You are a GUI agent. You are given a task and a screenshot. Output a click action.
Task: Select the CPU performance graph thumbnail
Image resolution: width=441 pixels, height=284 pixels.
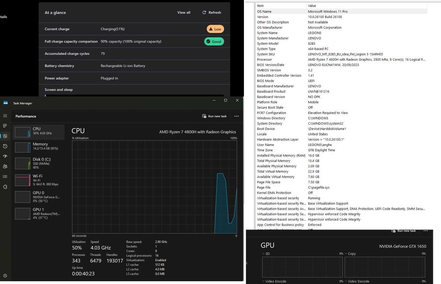(22, 132)
